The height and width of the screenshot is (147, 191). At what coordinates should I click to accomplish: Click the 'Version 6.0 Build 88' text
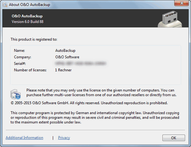(27, 22)
